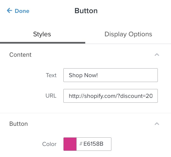Viewport: 171px width, 157px height.
Task: Click into the URL input field
Action: click(110, 96)
